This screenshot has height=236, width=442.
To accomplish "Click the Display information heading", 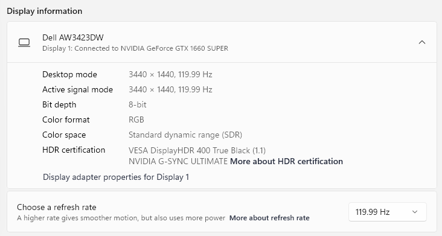I will click(45, 11).
